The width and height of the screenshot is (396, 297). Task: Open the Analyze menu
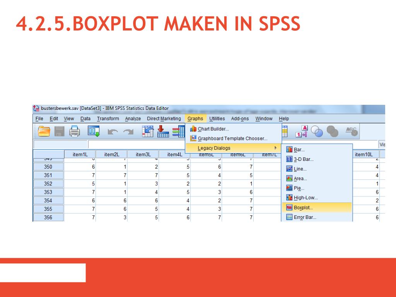click(133, 118)
